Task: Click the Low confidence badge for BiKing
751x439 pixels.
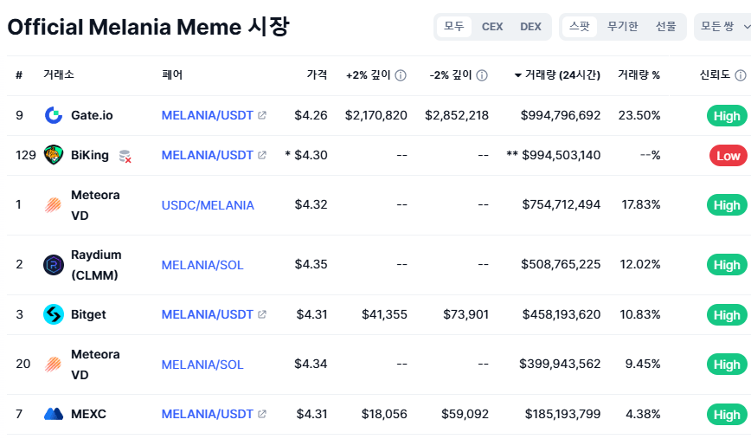Action: click(x=728, y=156)
